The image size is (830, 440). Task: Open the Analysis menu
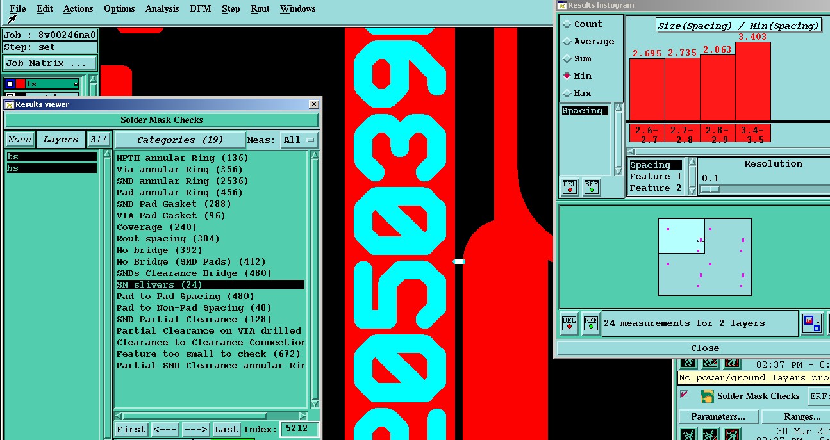click(162, 8)
